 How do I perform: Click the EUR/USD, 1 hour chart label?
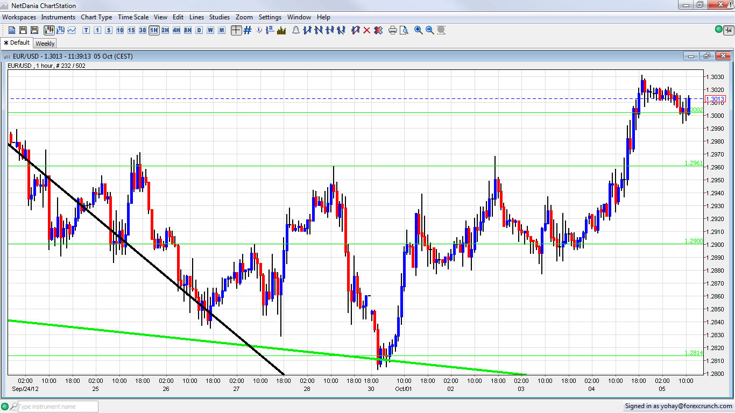pos(46,66)
